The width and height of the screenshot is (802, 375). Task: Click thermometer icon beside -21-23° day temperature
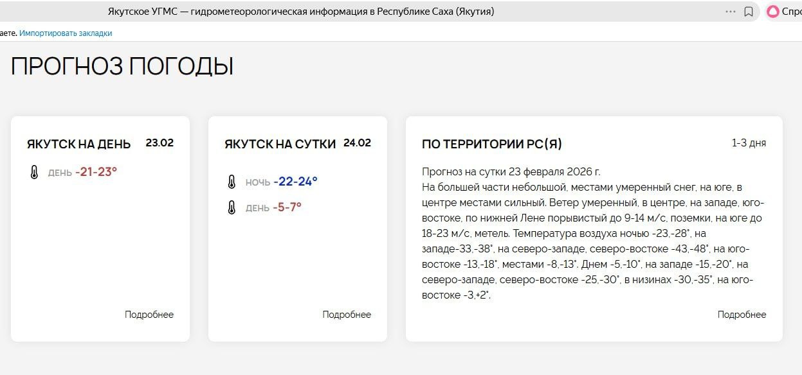click(35, 172)
